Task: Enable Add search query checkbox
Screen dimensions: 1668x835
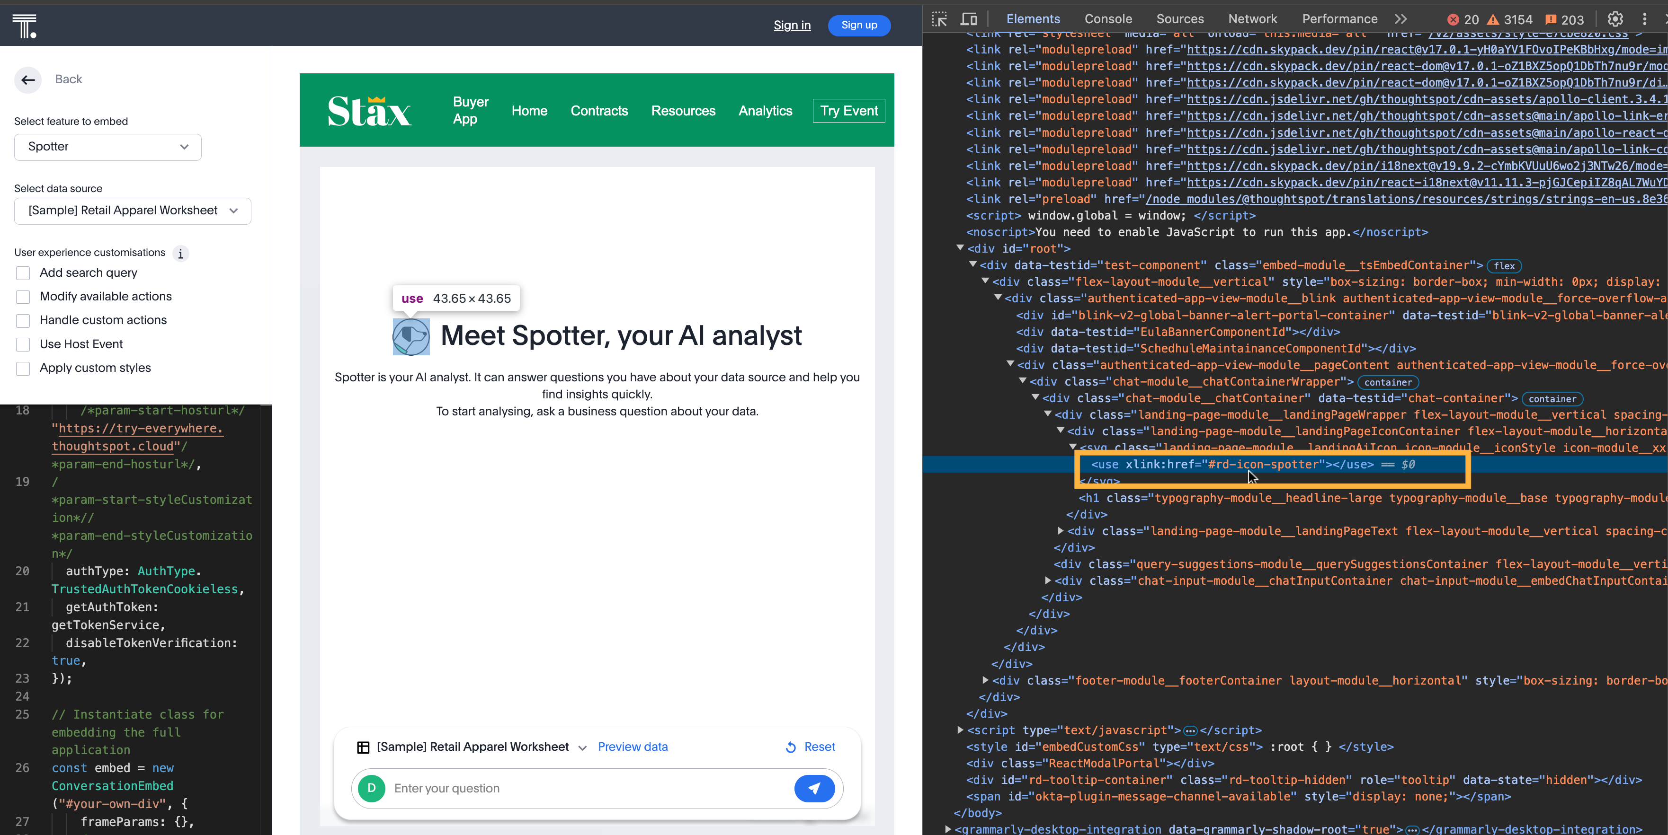Action: coord(23,273)
